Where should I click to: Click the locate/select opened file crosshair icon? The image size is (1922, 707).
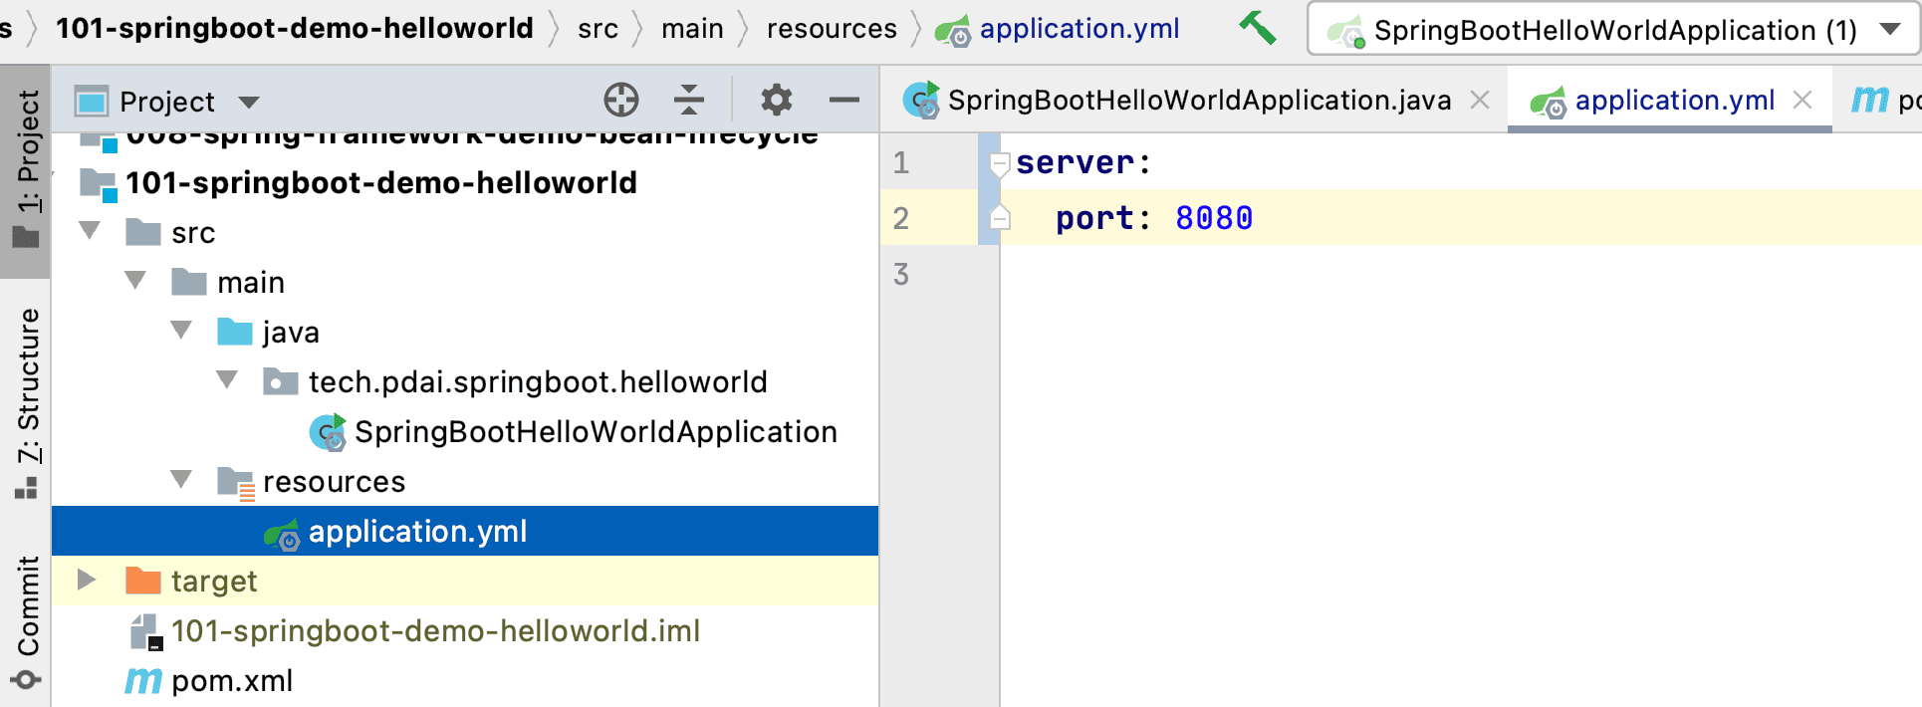pos(620,100)
